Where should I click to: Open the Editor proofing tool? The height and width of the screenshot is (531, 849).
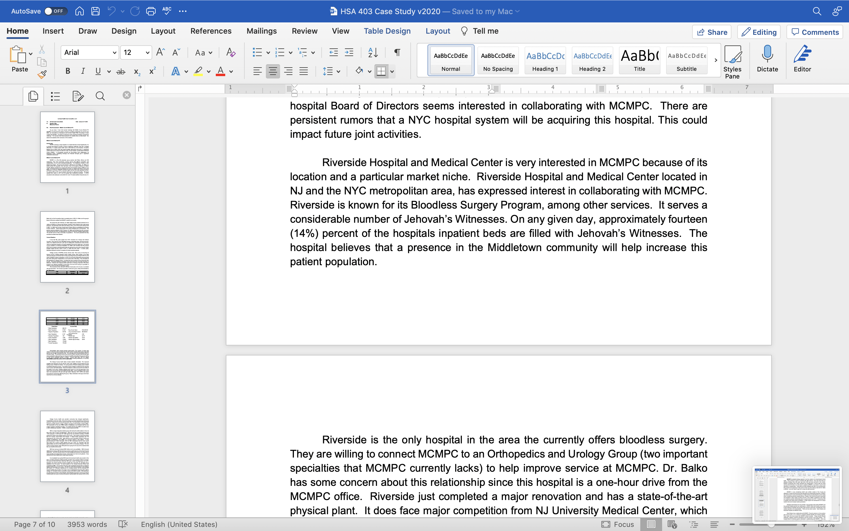pyautogui.click(x=802, y=59)
